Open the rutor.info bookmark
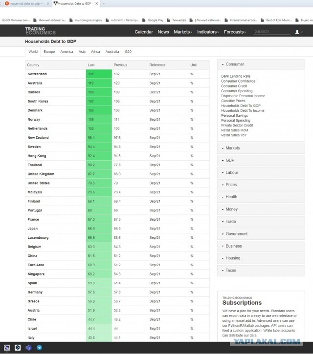The width and height of the screenshot is (313, 356). [x=122, y=20]
